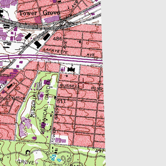Click the hatched greenhouse building in garden
The height and width of the screenshot is (166, 166).
point(39,86)
